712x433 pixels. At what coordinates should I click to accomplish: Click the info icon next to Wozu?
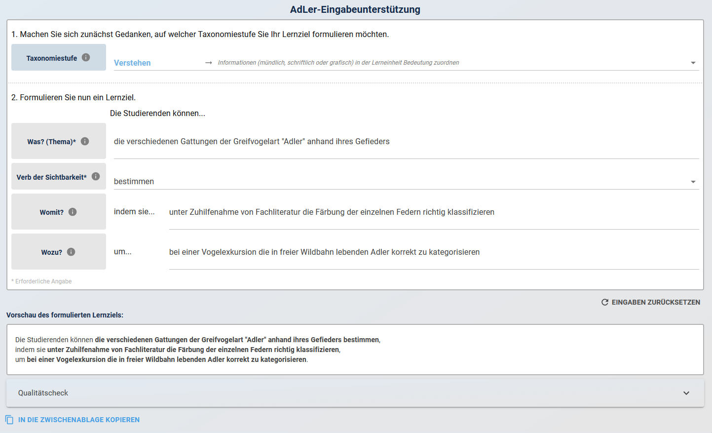click(x=71, y=252)
